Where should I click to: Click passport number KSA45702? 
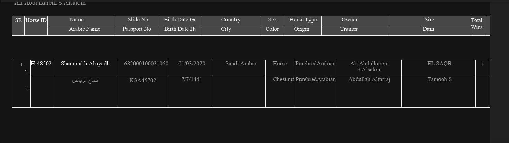coord(143,80)
